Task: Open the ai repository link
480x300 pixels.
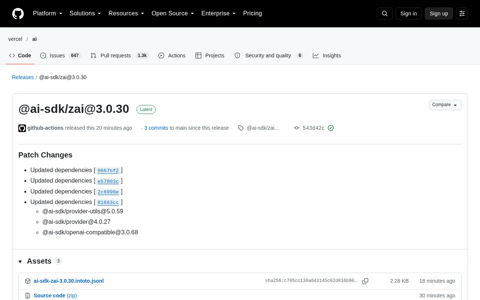Action: (x=34, y=39)
